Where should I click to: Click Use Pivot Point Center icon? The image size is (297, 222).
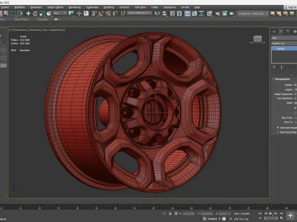pyautogui.click(x=71, y=14)
